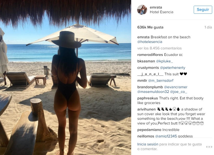Open the Hotel Esencia location link
214x155 pixels.
click(161, 12)
